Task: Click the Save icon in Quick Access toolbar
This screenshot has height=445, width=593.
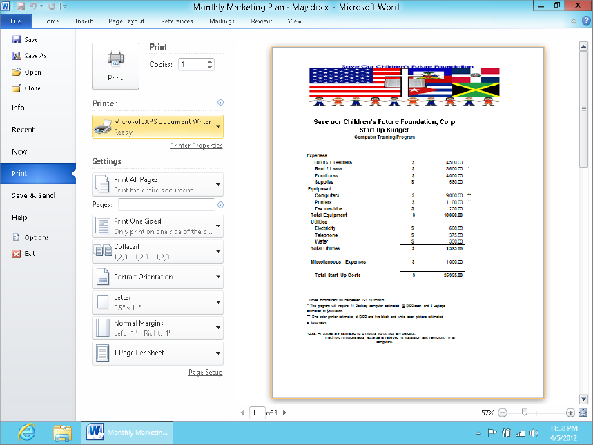Action: coord(20,6)
